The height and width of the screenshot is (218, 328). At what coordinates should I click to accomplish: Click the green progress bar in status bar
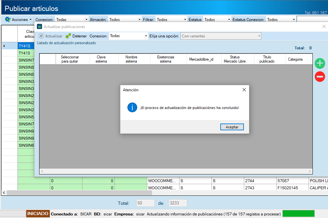[299, 213]
